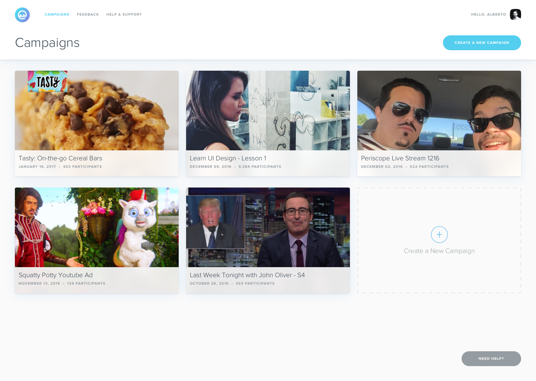
Task: Click the October 26, 2016 date
Action: click(209, 284)
